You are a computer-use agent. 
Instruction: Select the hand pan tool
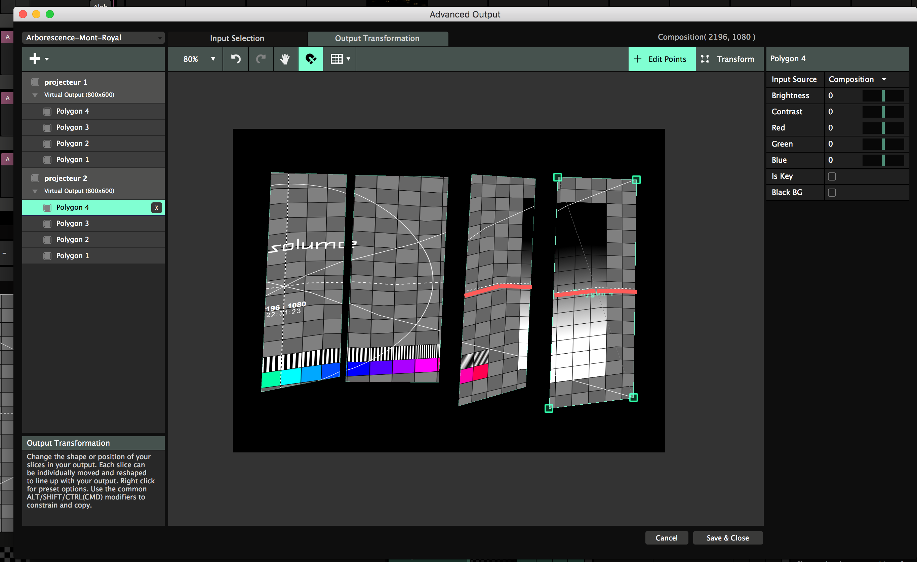285,59
